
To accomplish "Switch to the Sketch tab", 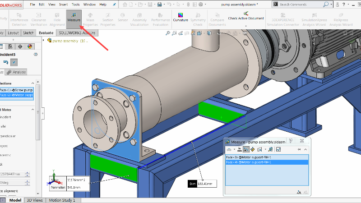I will tap(28, 33).
